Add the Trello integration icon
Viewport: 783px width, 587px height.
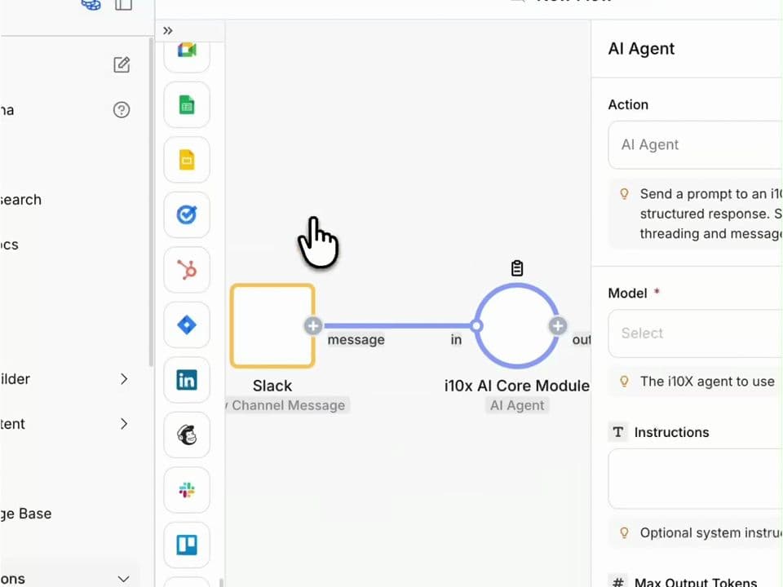point(187,544)
